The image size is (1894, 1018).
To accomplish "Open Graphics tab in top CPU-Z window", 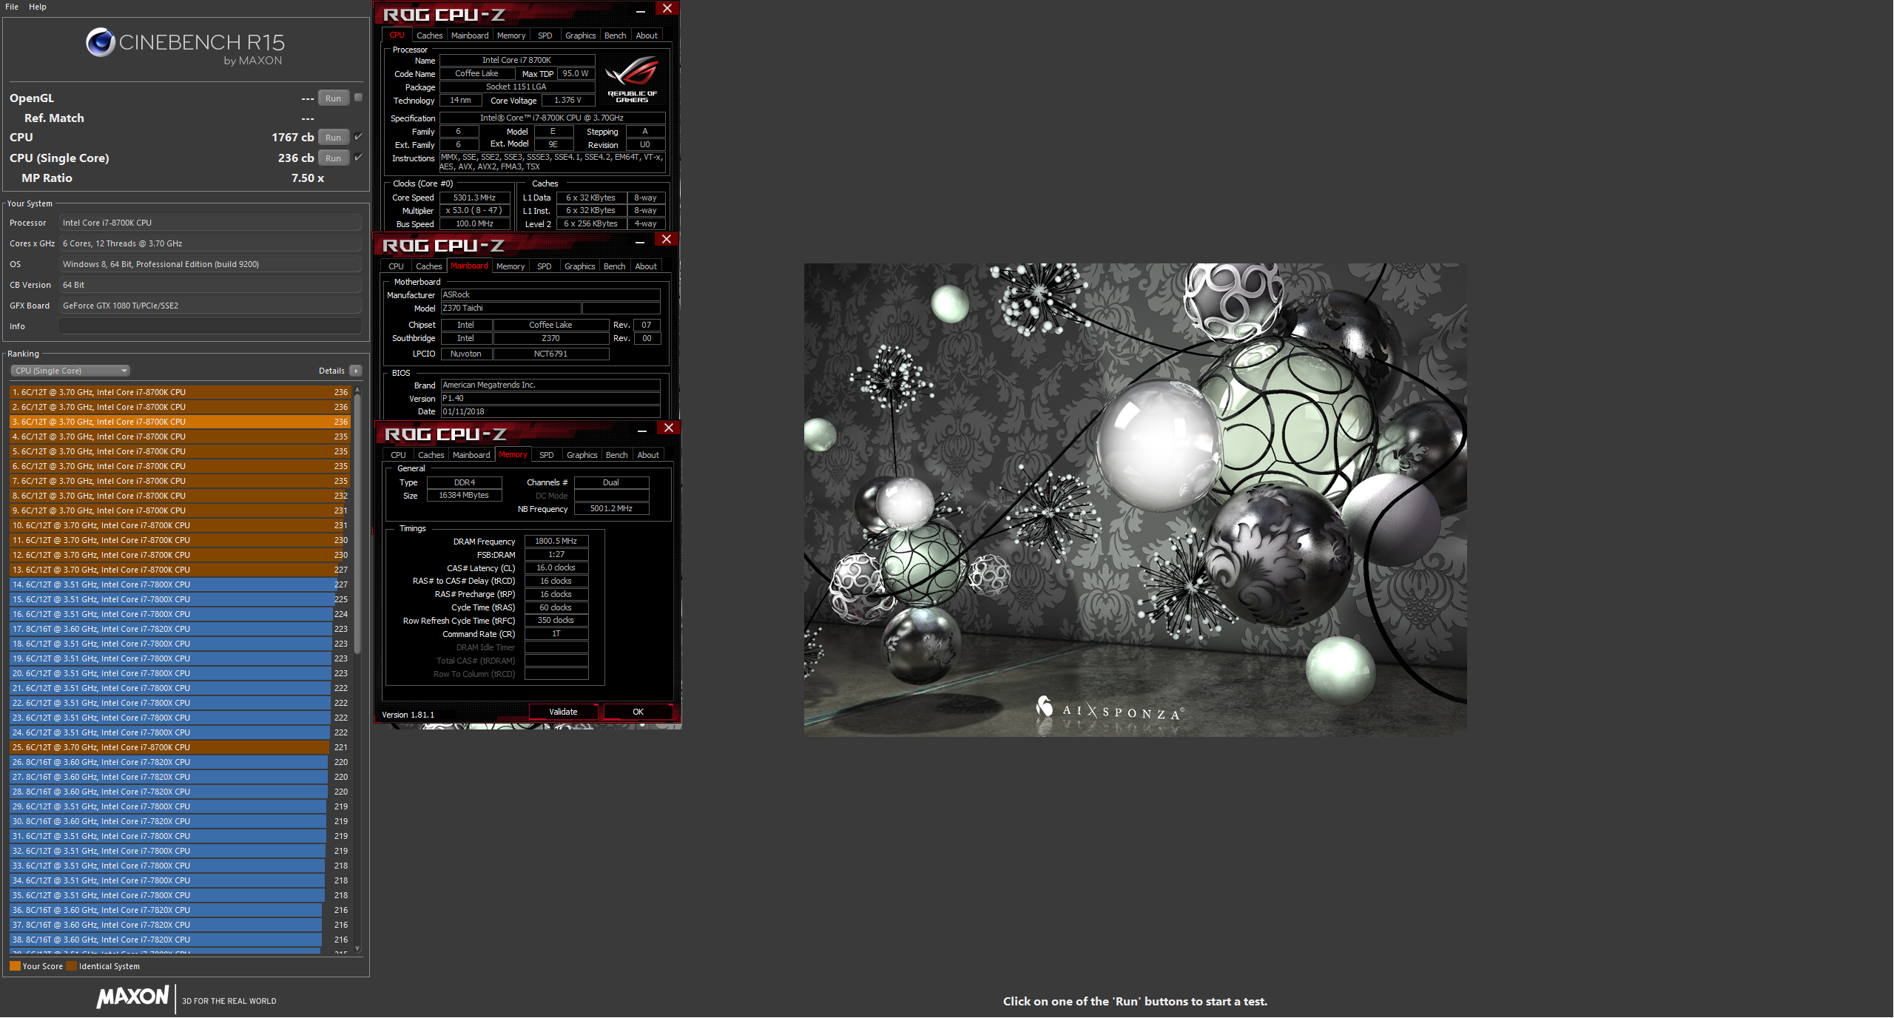I will tap(581, 36).
